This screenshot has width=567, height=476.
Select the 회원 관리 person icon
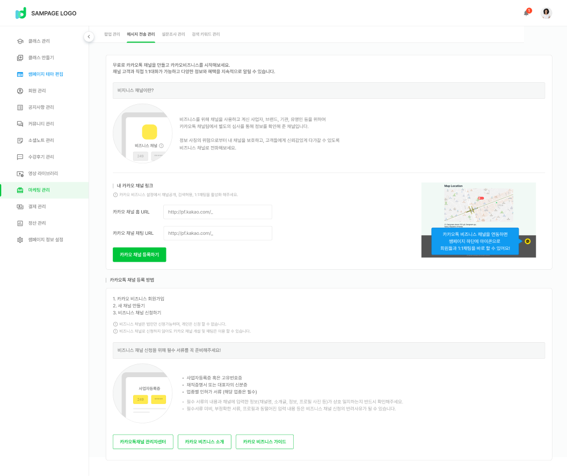coord(20,91)
